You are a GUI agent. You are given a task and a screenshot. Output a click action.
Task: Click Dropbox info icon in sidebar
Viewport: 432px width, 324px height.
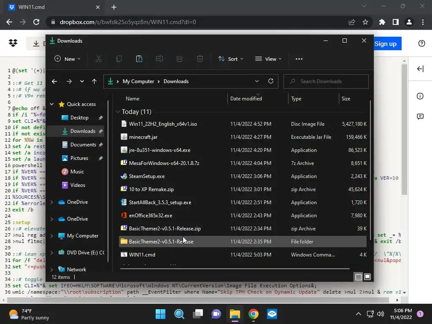pyautogui.click(x=420, y=96)
